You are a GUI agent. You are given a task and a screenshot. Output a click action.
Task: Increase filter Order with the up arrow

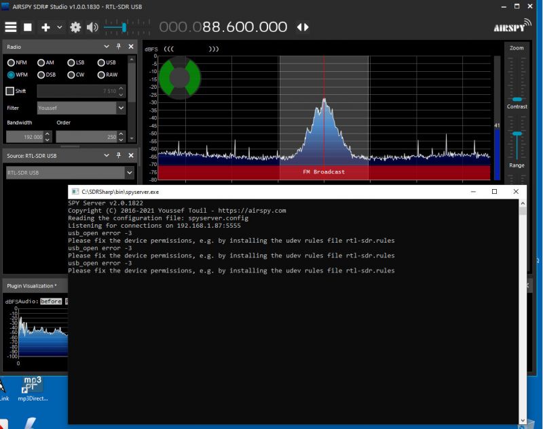(121, 134)
